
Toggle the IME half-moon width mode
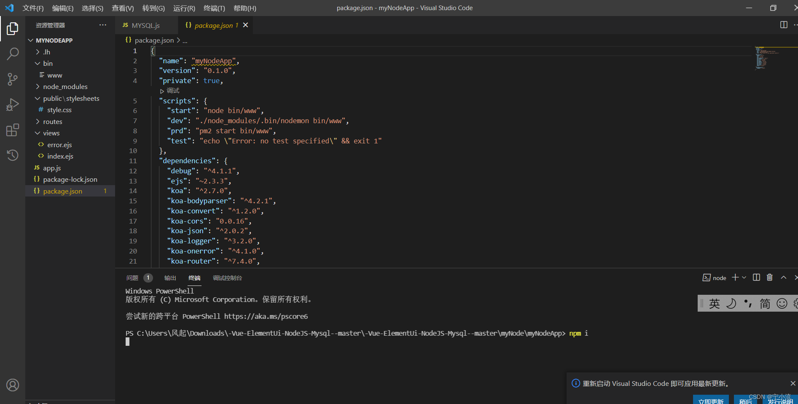[731, 304]
